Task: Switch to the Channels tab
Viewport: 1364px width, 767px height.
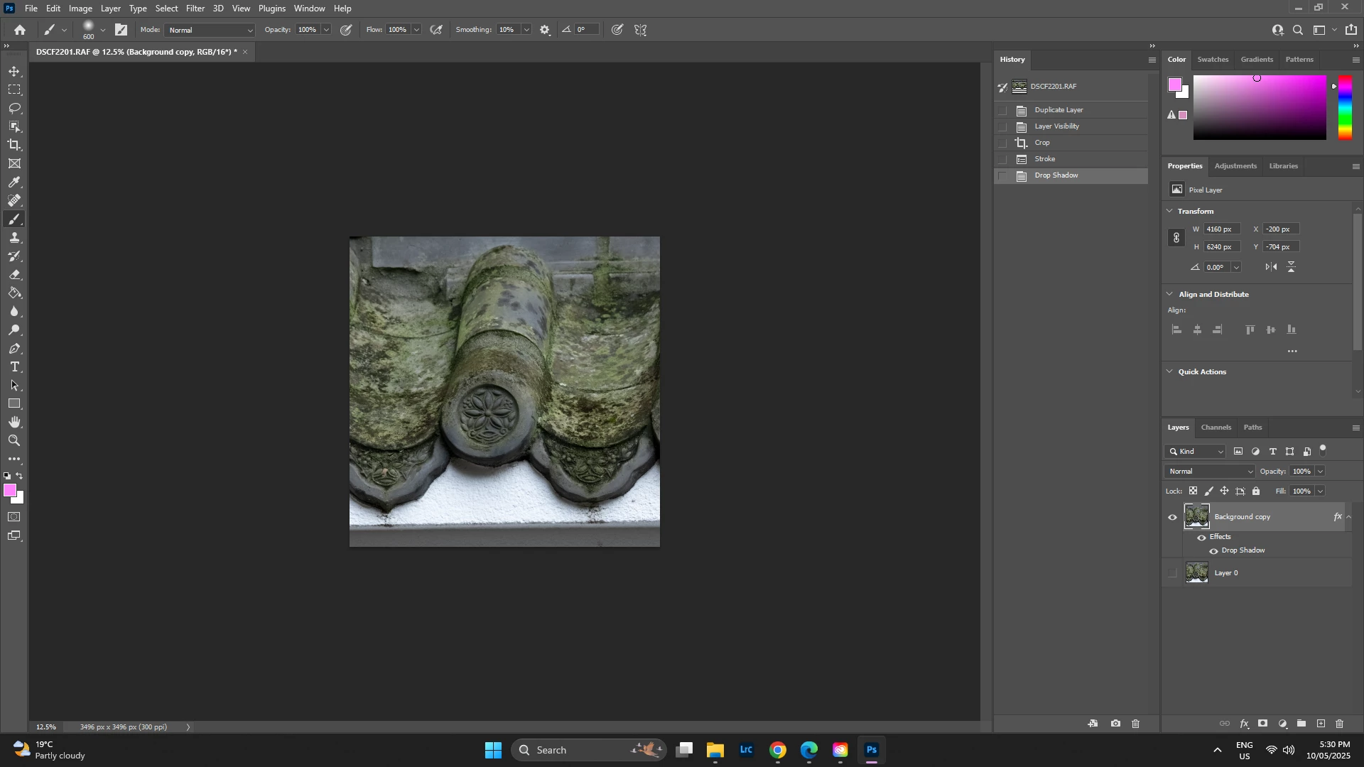Action: pyautogui.click(x=1216, y=428)
